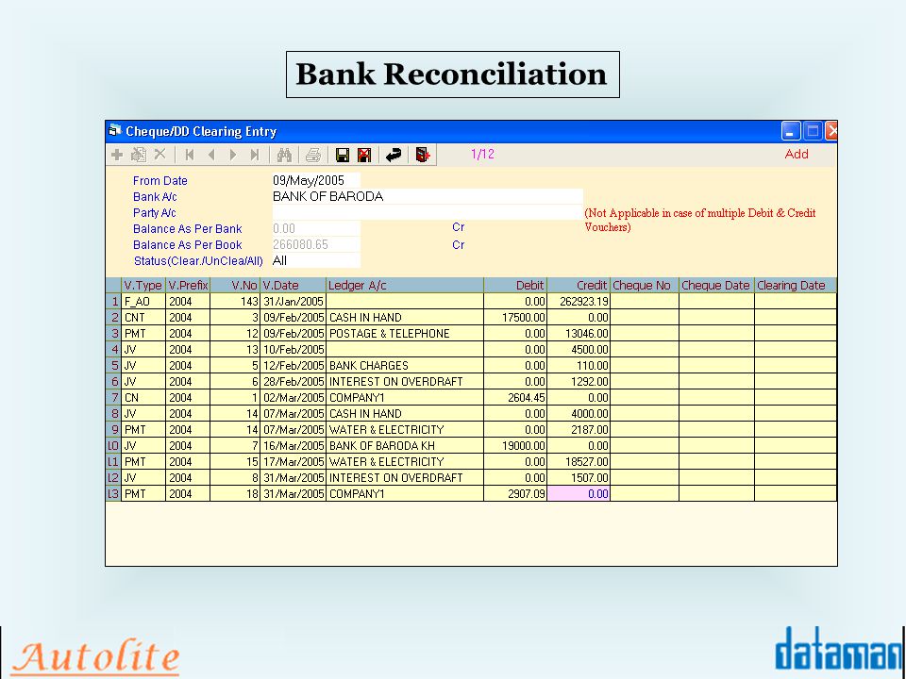
Task: Open Find with the binoculars icon
Action: pos(284,155)
